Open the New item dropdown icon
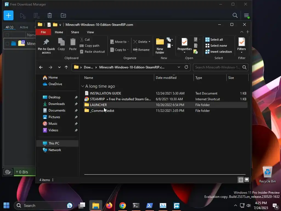Viewport: 281px width, 211px height. click(170, 40)
